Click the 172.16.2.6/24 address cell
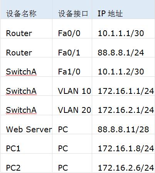155x173 pixels. pyautogui.click(x=123, y=163)
